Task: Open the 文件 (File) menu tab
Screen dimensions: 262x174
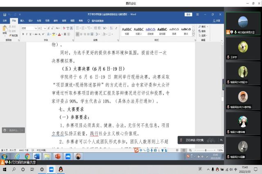Action: click(x=5, y=20)
